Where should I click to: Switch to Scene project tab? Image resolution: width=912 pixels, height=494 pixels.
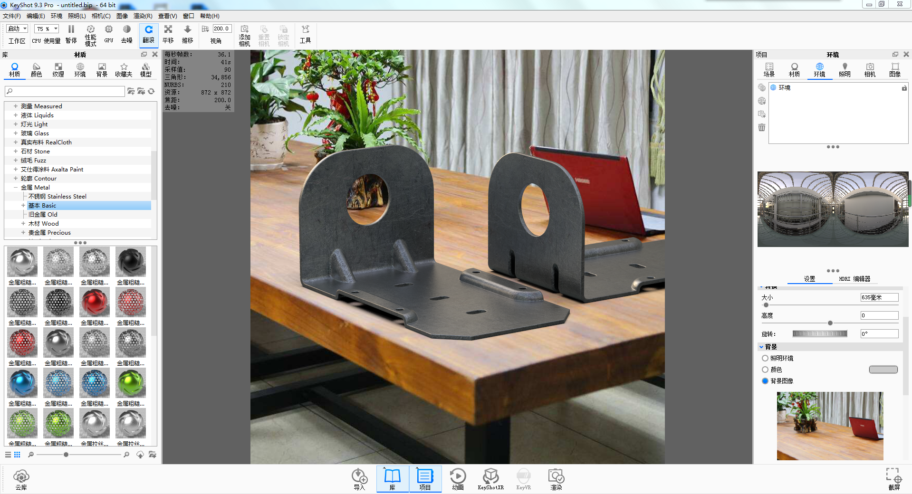(x=769, y=70)
